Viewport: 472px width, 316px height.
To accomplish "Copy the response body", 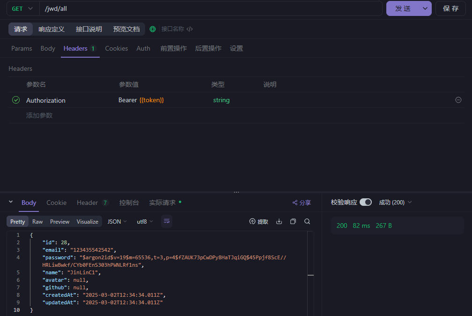I will tap(293, 221).
